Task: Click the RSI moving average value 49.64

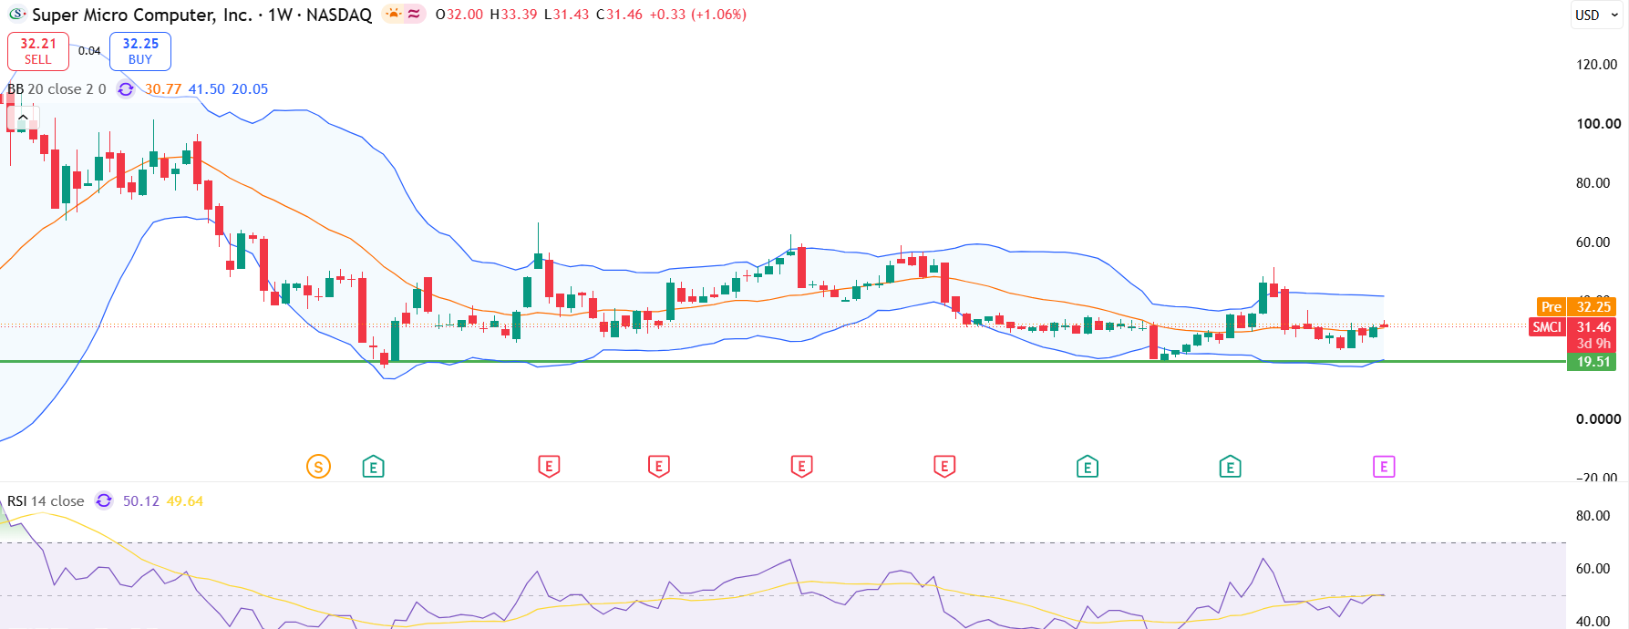Action: pyautogui.click(x=185, y=501)
